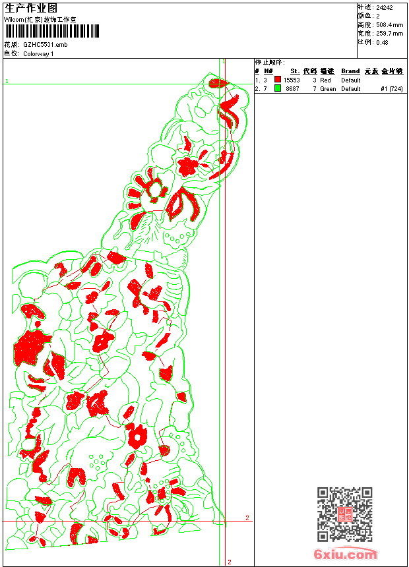Click the St. column header in stop sequence

[294, 71]
